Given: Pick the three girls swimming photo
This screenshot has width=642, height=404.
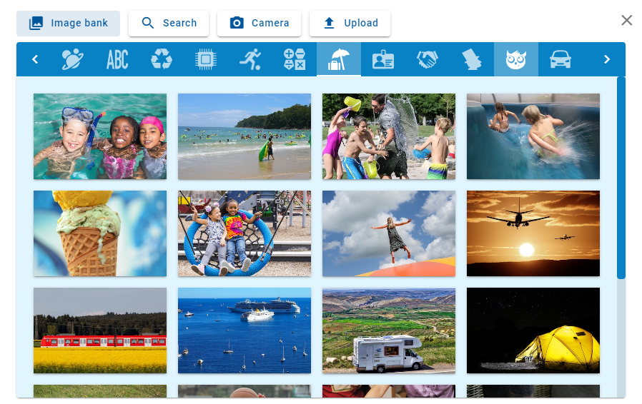Looking at the screenshot, I should [x=100, y=136].
